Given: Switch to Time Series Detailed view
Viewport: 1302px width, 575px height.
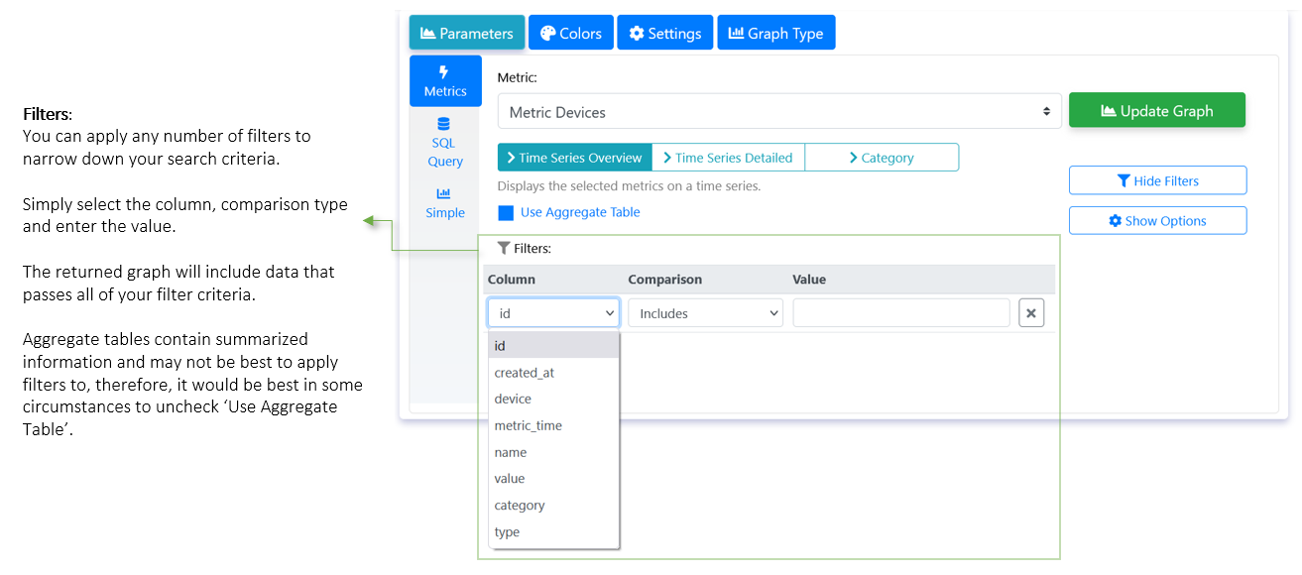Looking at the screenshot, I should (728, 158).
